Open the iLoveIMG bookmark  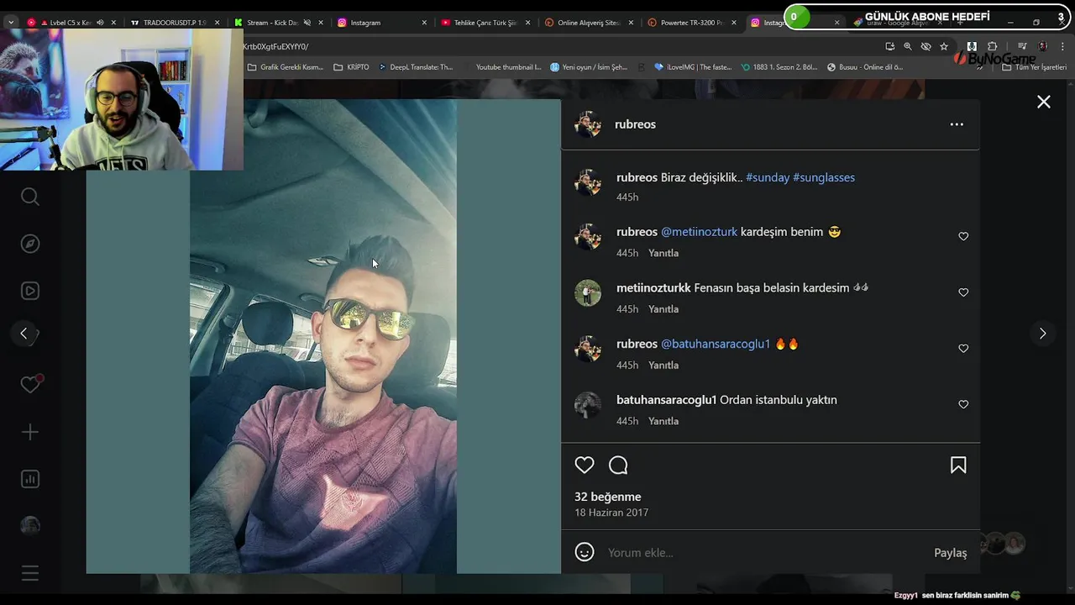(693, 67)
